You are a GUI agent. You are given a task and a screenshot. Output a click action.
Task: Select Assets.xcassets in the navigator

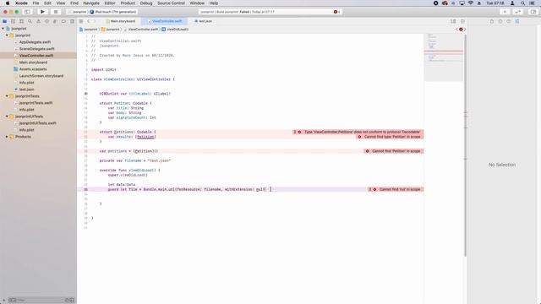coord(33,69)
